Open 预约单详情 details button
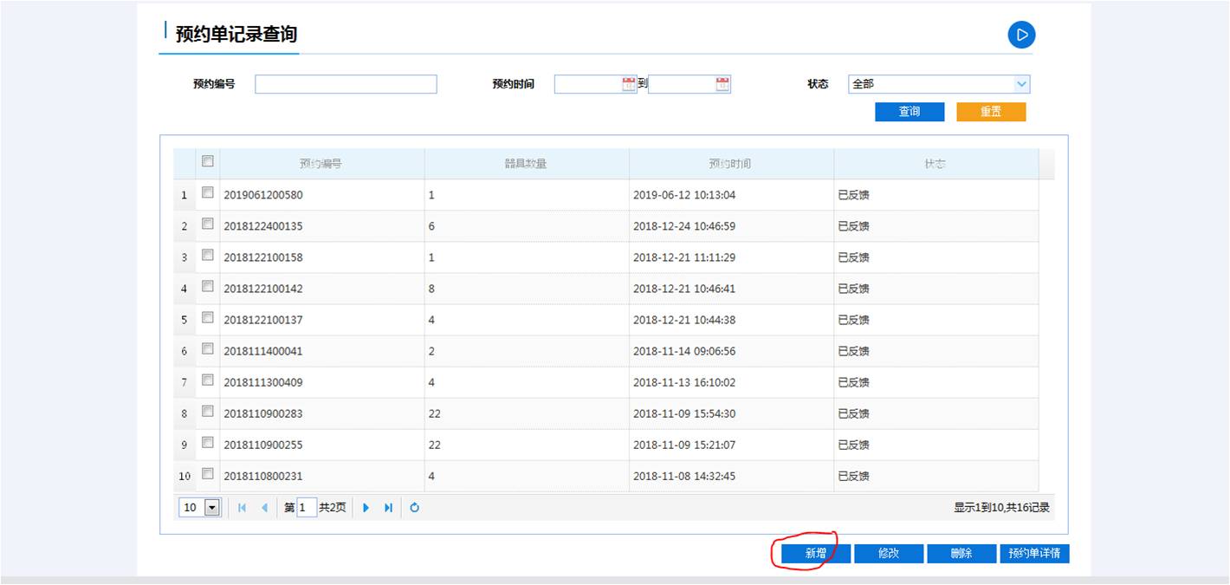 (x=1035, y=554)
